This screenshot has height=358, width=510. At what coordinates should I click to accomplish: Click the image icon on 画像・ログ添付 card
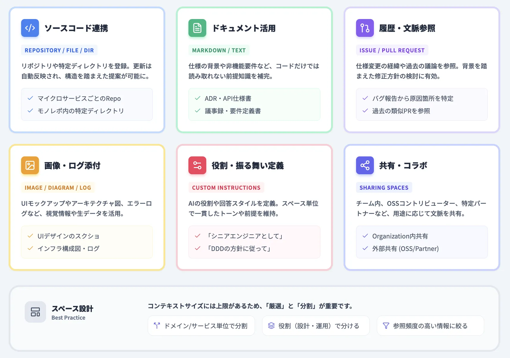coord(30,165)
